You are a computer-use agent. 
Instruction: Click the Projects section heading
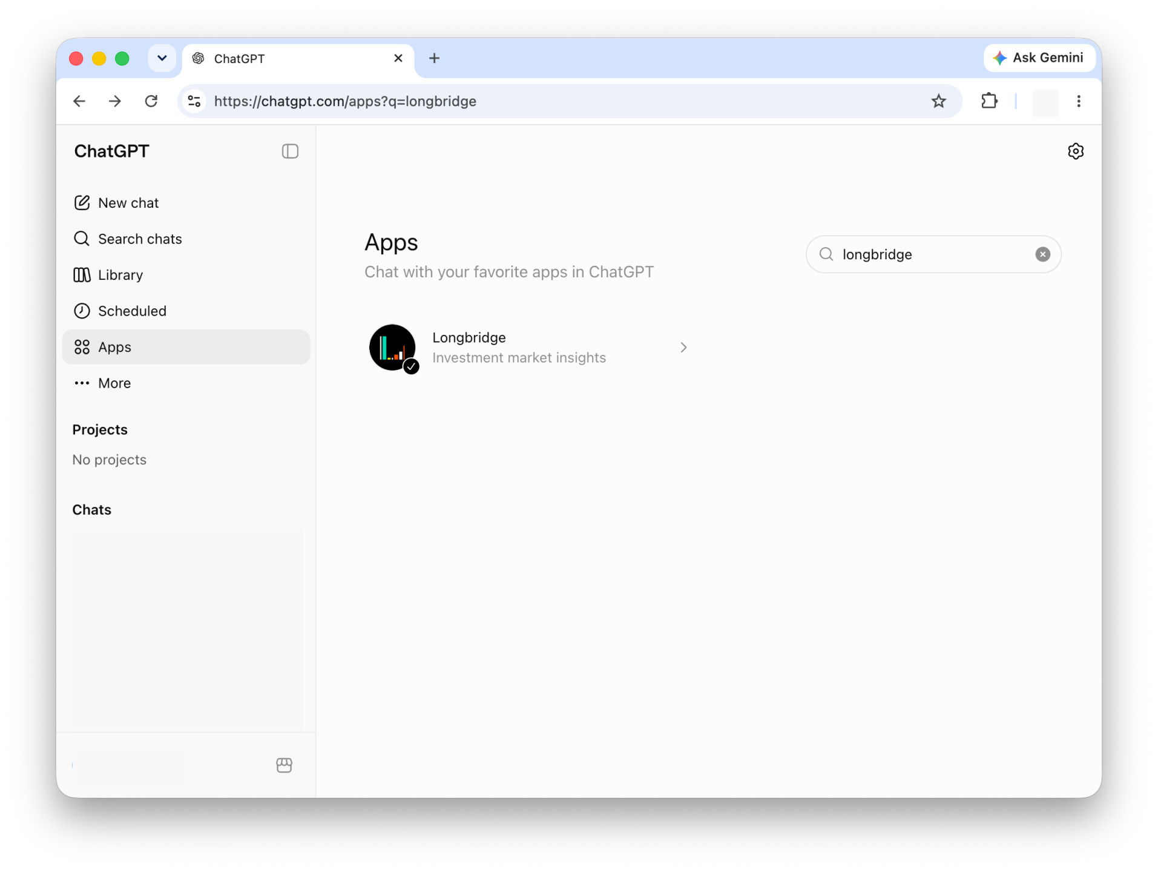click(x=100, y=429)
